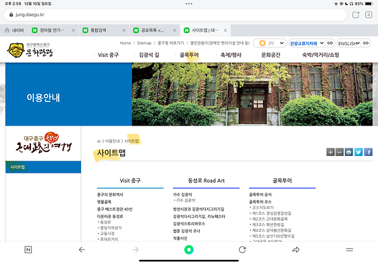
Task: Share the sitemap on Facebook
Action: [369, 152]
